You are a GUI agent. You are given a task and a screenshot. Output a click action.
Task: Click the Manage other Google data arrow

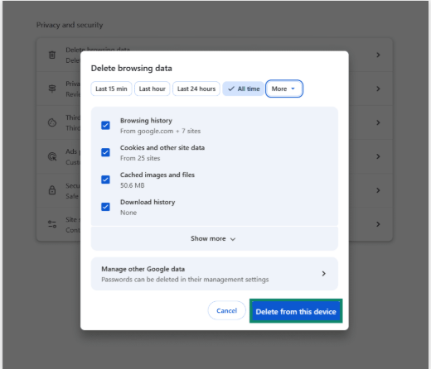tap(323, 274)
